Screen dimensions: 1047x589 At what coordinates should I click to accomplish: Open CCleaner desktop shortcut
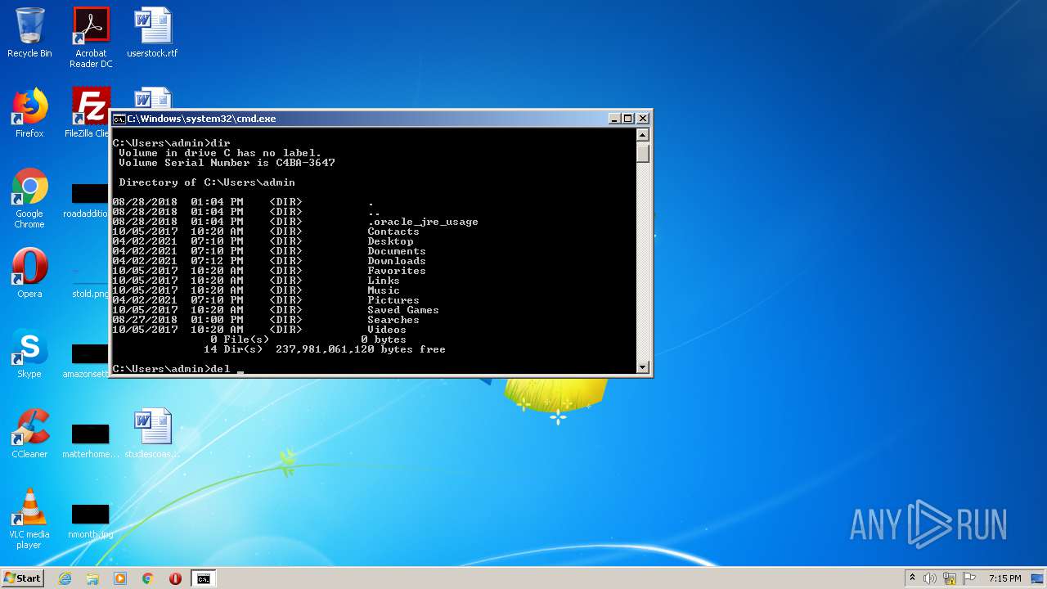(x=29, y=434)
